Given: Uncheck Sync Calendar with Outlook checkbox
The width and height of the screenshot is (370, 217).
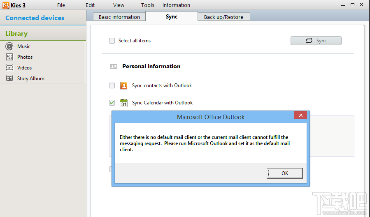Looking at the screenshot, I should point(112,103).
